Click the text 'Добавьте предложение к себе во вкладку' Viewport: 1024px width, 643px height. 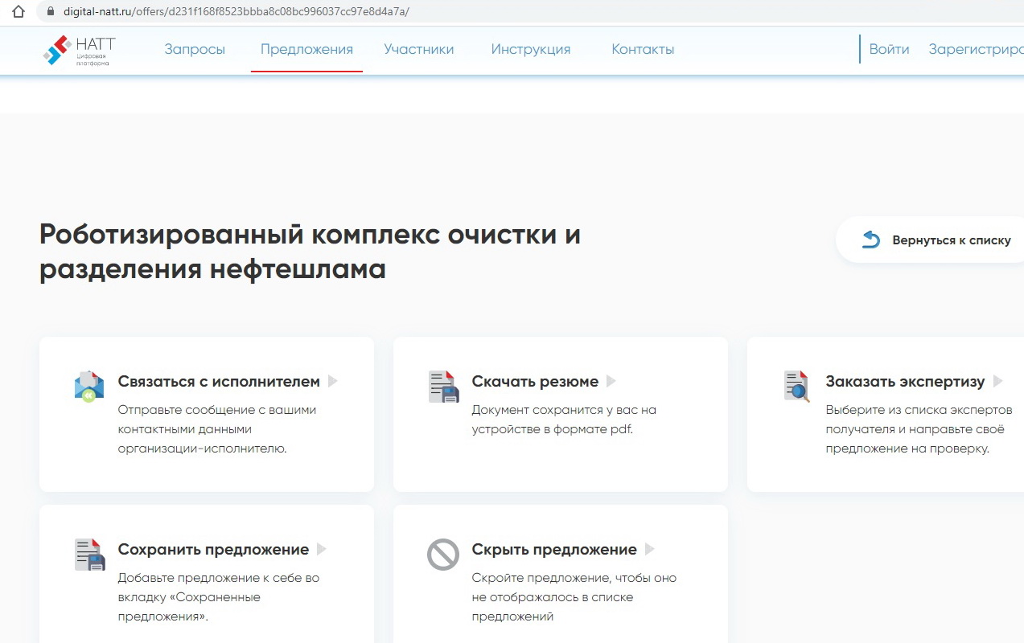click(218, 588)
